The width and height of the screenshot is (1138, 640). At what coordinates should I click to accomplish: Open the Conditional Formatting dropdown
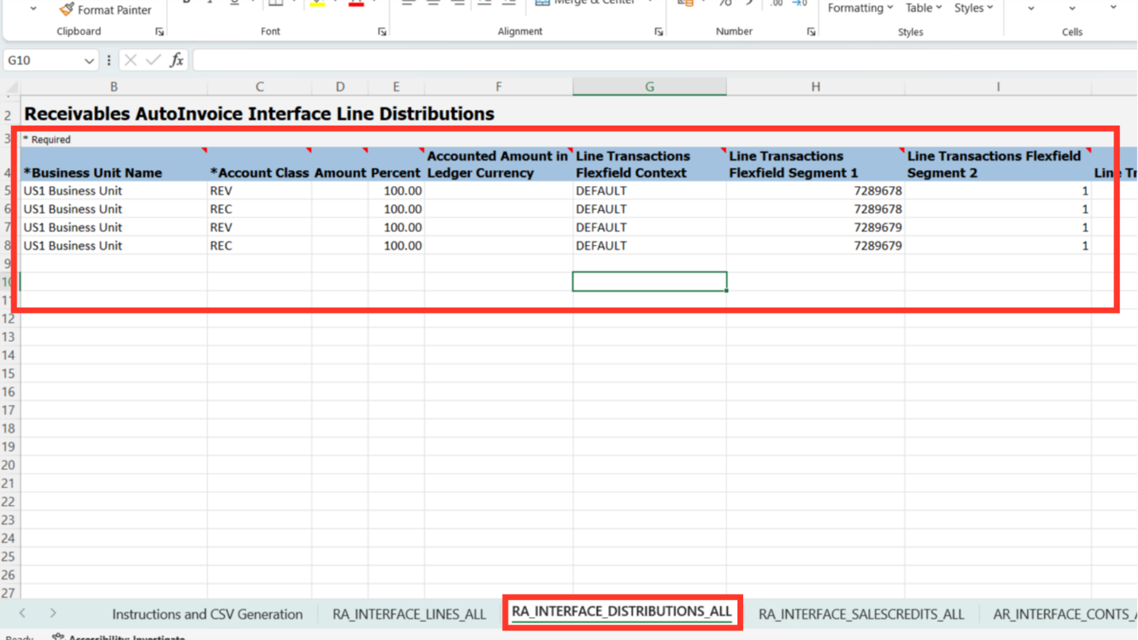pyautogui.click(x=860, y=8)
